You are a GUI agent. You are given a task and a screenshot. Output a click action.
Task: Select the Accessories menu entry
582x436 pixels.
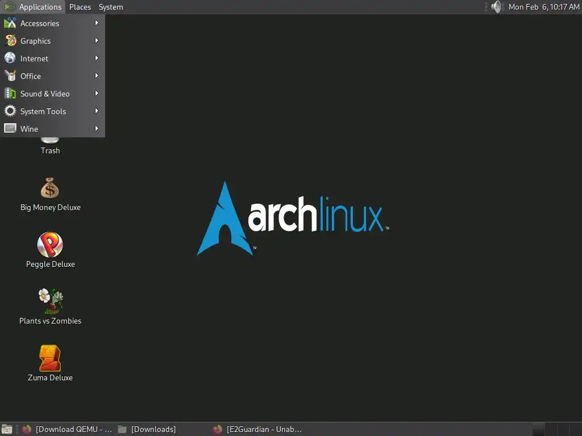coord(52,23)
